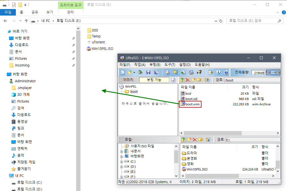Expand the (D:) drive node in UltraISO tree

(x=121, y=167)
